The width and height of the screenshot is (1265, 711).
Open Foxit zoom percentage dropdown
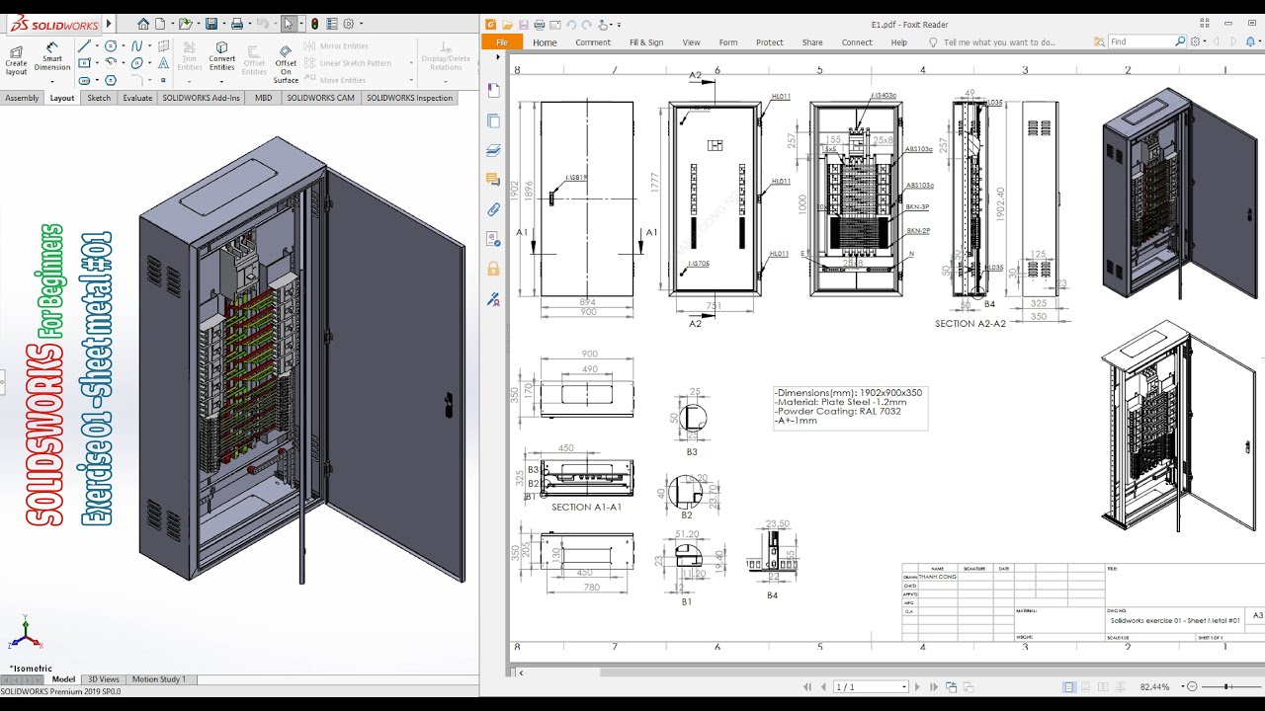(1183, 686)
